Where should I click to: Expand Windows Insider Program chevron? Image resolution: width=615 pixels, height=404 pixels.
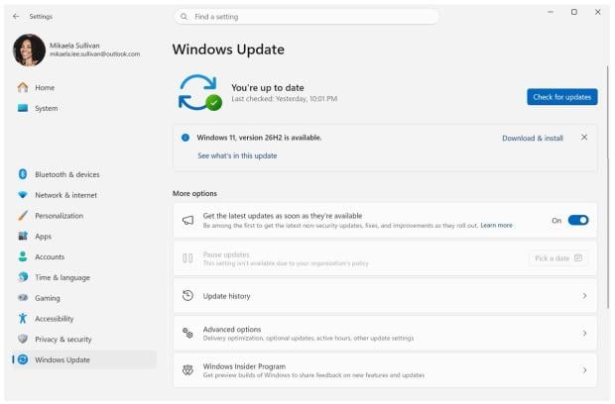pyautogui.click(x=585, y=370)
